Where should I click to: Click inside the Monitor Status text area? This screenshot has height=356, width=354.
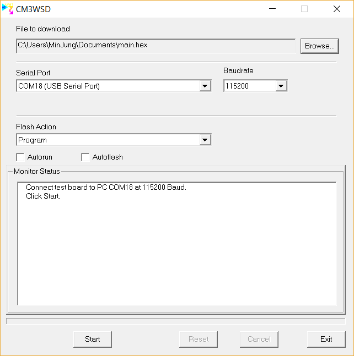click(x=177, y=243)
